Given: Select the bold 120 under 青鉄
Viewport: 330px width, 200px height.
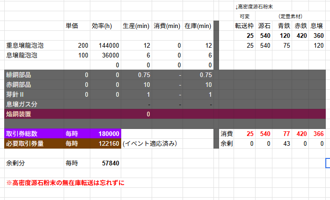Looking at the screenshot, I should pyautogui.click(x=282, y=36).
